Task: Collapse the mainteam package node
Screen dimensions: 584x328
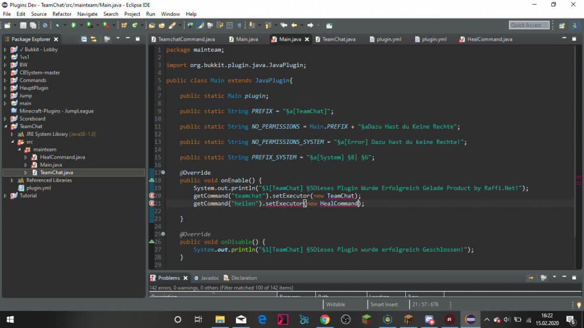Action: click(x=19, y=149)
